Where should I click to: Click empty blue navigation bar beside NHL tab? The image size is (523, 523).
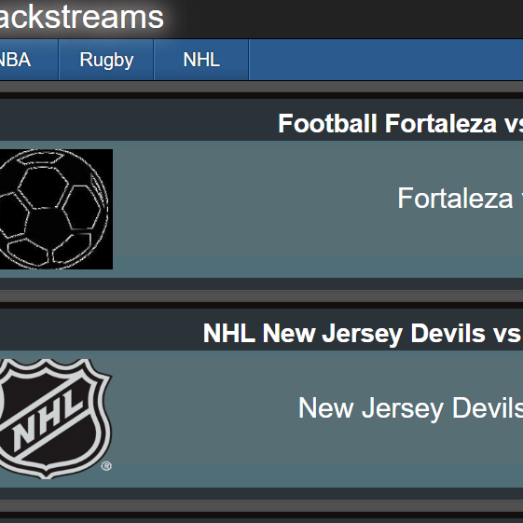point(386,60)
